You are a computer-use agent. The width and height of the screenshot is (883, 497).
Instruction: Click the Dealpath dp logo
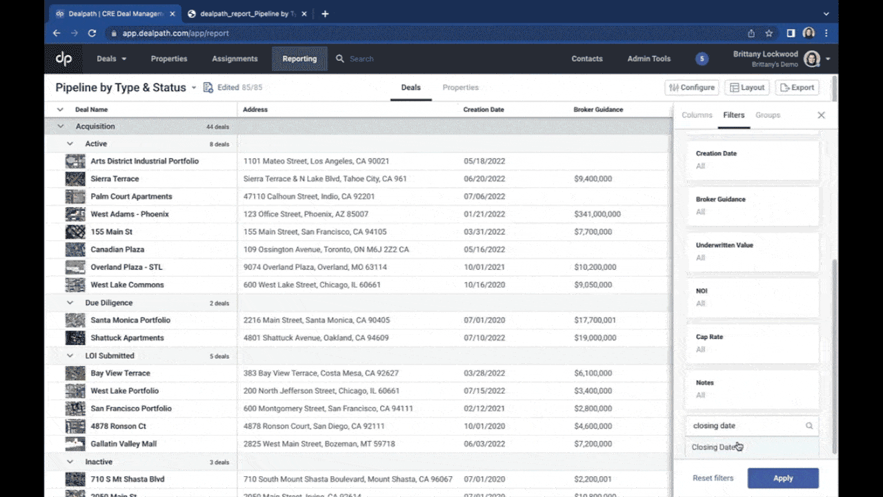[63, 59]
